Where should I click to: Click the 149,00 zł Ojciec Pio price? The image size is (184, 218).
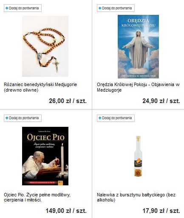click(x=66, y=211)
